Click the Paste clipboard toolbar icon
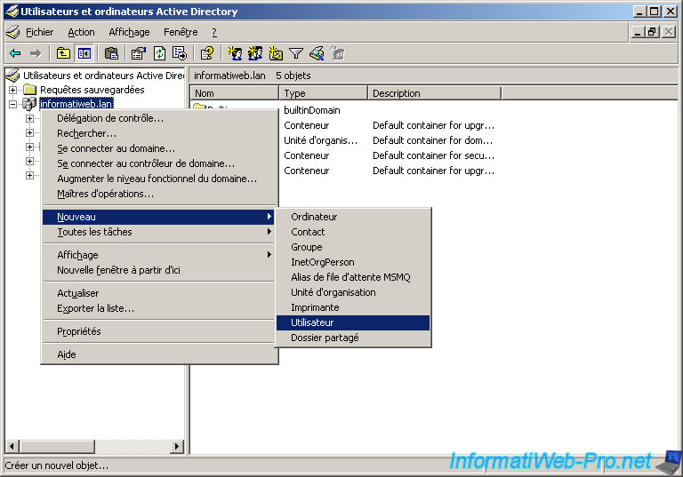 [111, 53]
